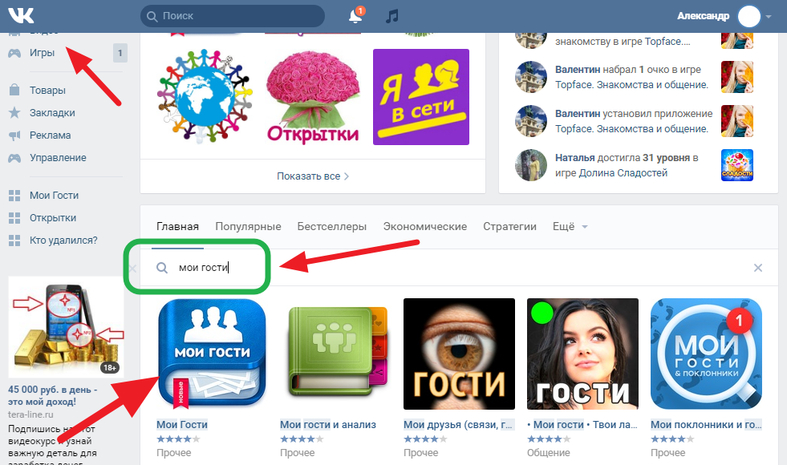Open Игры in the left sidebar
This screenshot has height=465, width=787.
[42, 53]
